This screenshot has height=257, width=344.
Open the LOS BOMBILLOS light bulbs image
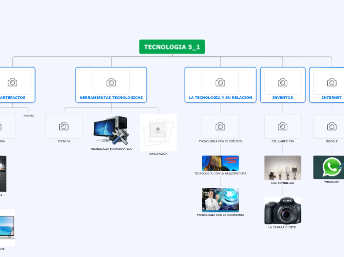(282, 168)
